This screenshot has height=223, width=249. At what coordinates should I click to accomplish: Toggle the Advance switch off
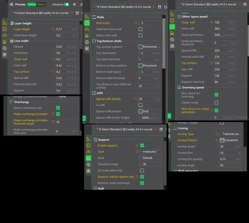coord(66,4)
